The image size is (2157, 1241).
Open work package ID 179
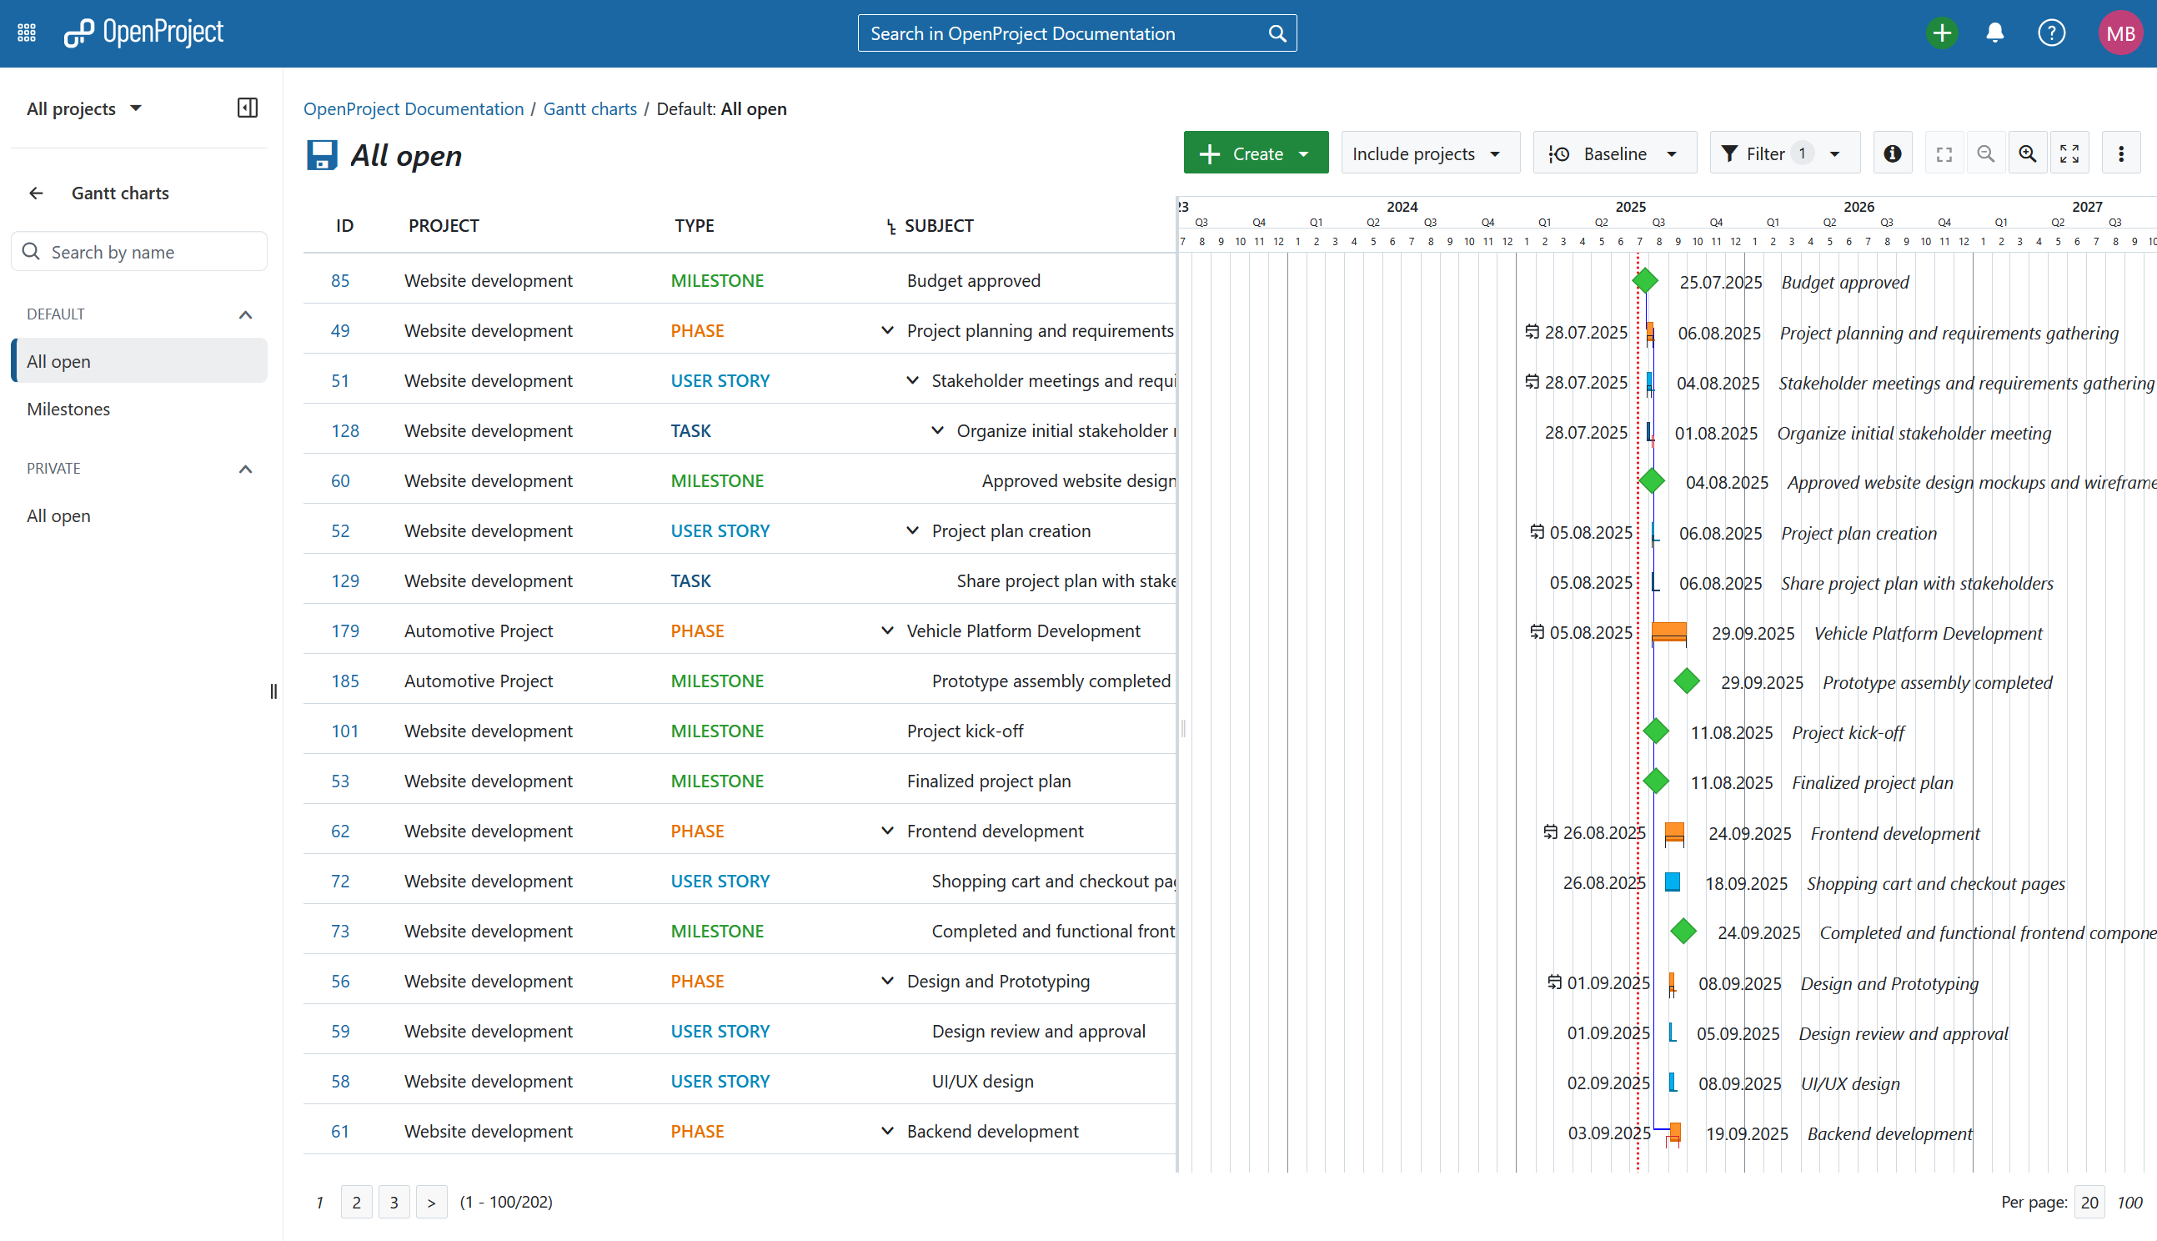point(344,631)
